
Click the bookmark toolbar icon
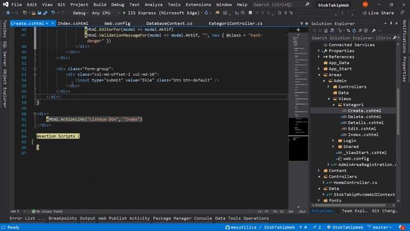pos(250,13)
